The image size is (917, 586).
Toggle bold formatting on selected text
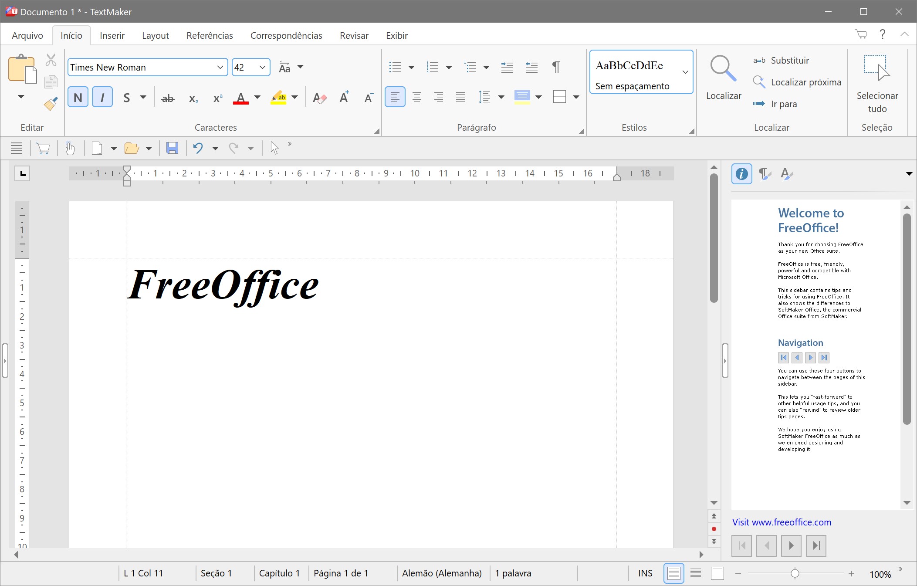pos(78,98)
